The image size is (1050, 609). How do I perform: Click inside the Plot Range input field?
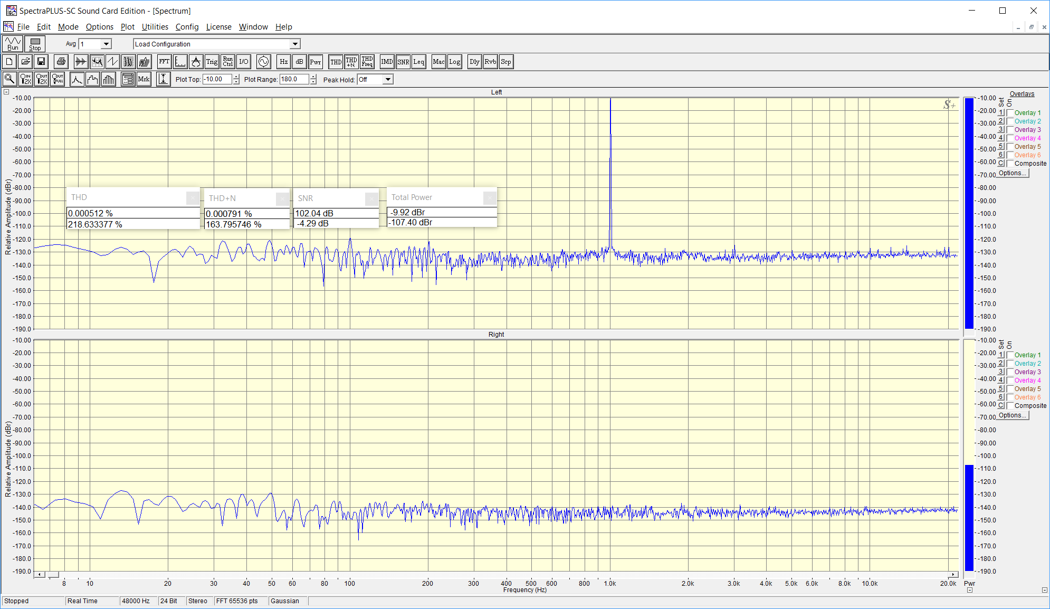coord(294,79)
